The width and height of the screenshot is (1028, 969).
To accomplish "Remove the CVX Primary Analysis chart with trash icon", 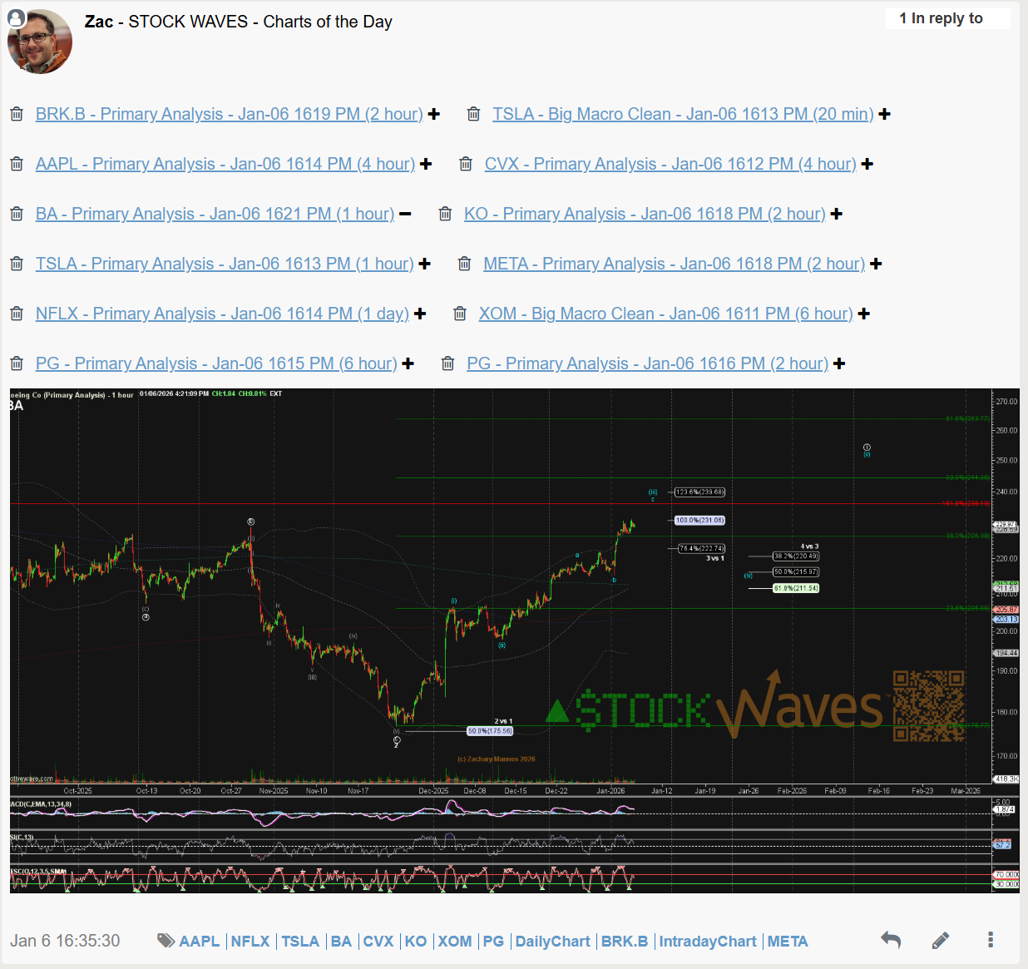I will (x=466, y=164).
